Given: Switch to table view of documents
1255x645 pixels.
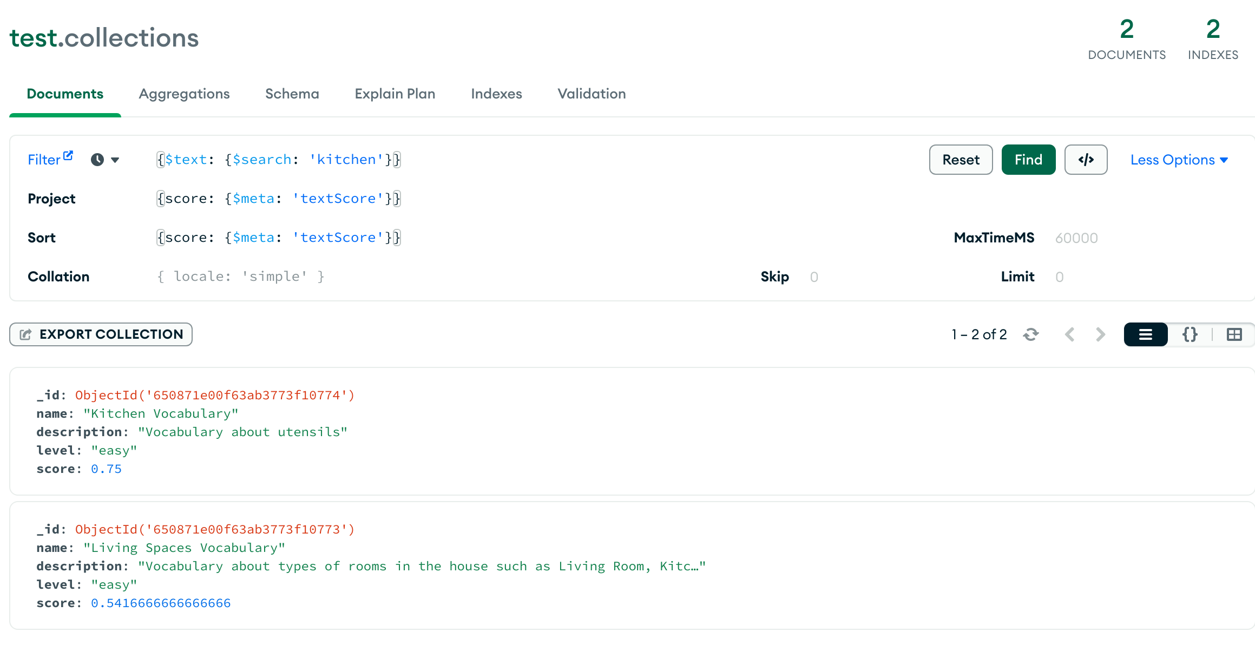Looking at the screenshot, I should (x=1234, y=334).
